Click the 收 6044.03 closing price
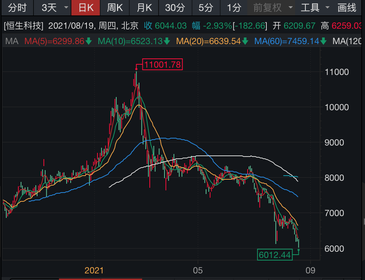Viewport: 365px width, 280px height. point(165,26)
